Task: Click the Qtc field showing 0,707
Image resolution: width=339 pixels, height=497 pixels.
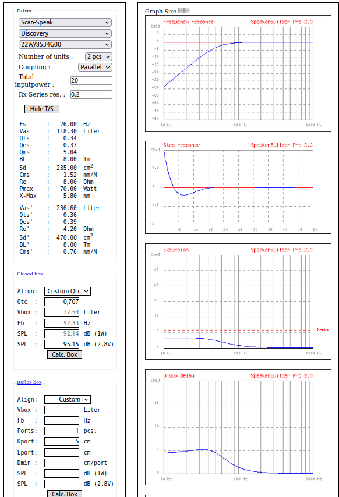Action: [x=62, y=301]
